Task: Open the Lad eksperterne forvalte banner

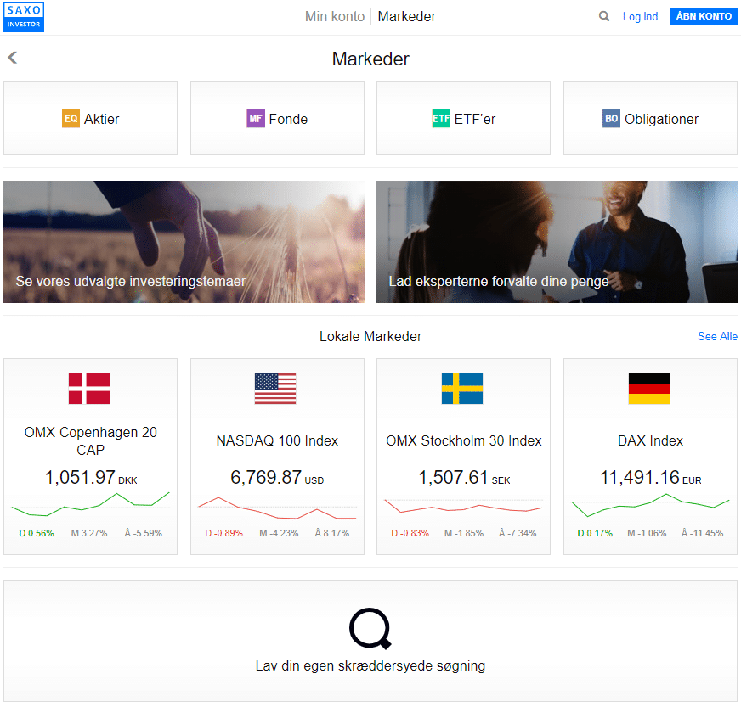Action: (557, 242)
